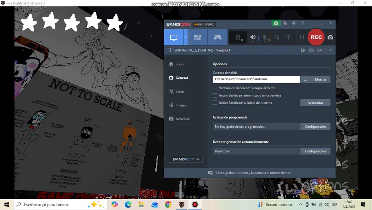Viewport: 372px width, 210px height.
Task: Open the Windows Start menu
Action: click(6, 205)
